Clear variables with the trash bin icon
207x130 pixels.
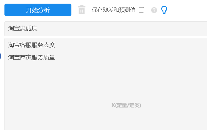pyautogui.click(x=82, y=10)
